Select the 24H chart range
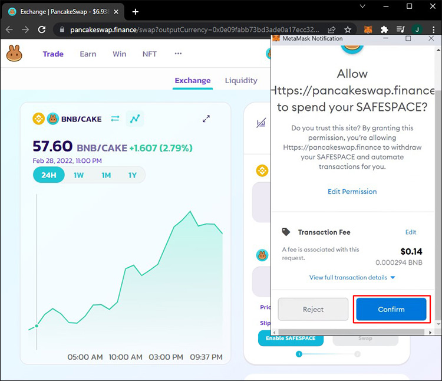The image size is (442, 381). pos(49,175)
